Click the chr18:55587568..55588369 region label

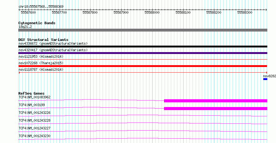41,7
